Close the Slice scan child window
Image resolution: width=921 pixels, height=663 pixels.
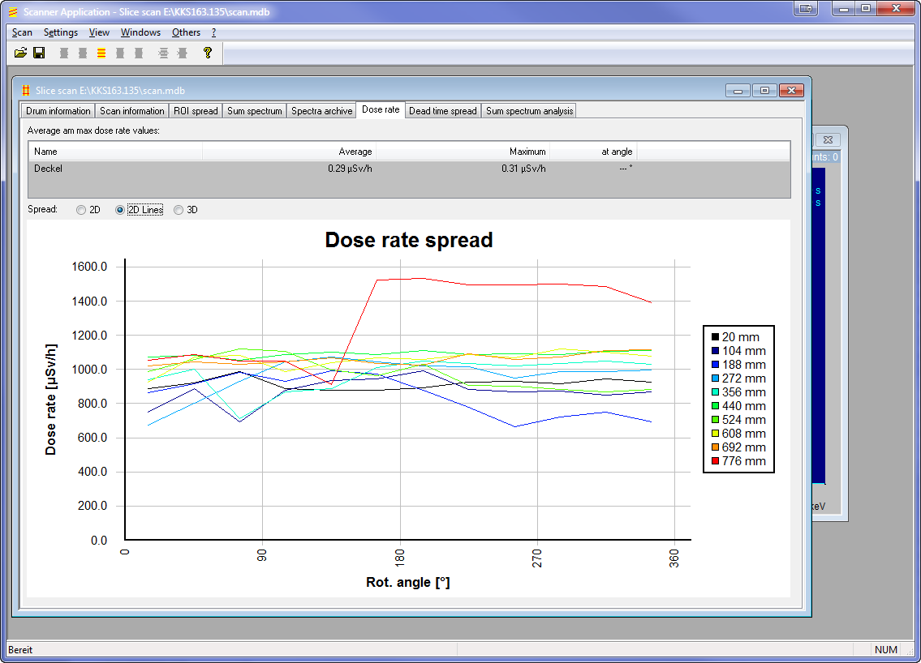pyautogui.click(x=791, y=90)
